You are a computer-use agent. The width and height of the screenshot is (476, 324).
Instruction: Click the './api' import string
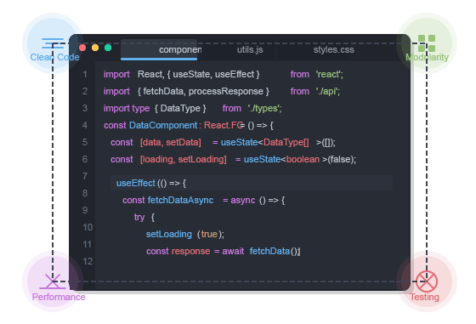(x=328, y=91)
